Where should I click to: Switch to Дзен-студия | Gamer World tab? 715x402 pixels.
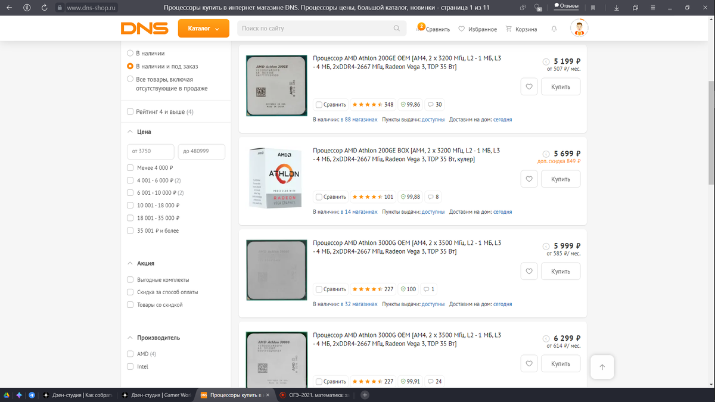[156, 395]
